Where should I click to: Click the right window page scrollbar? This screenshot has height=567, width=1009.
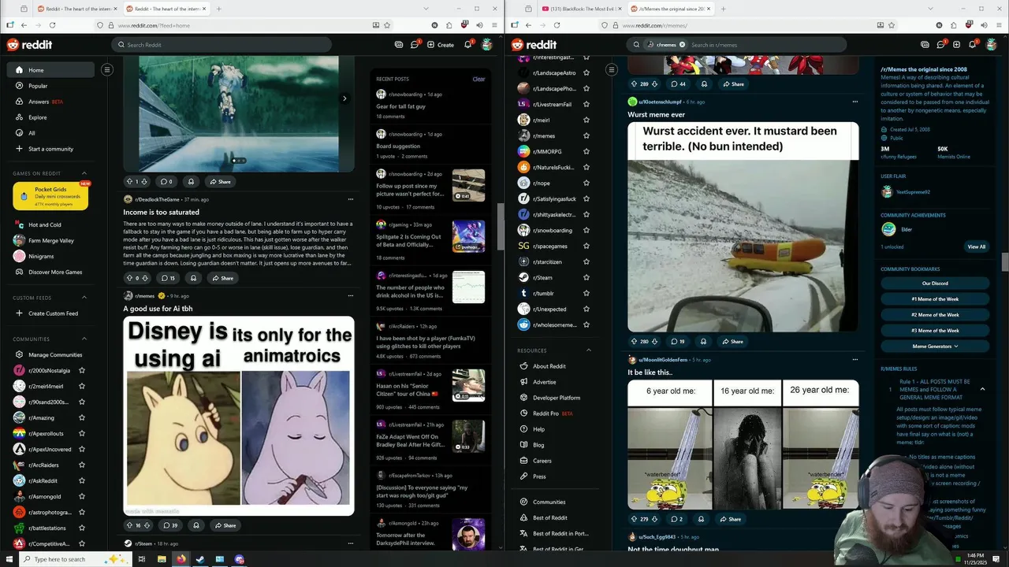[1005, 262]
